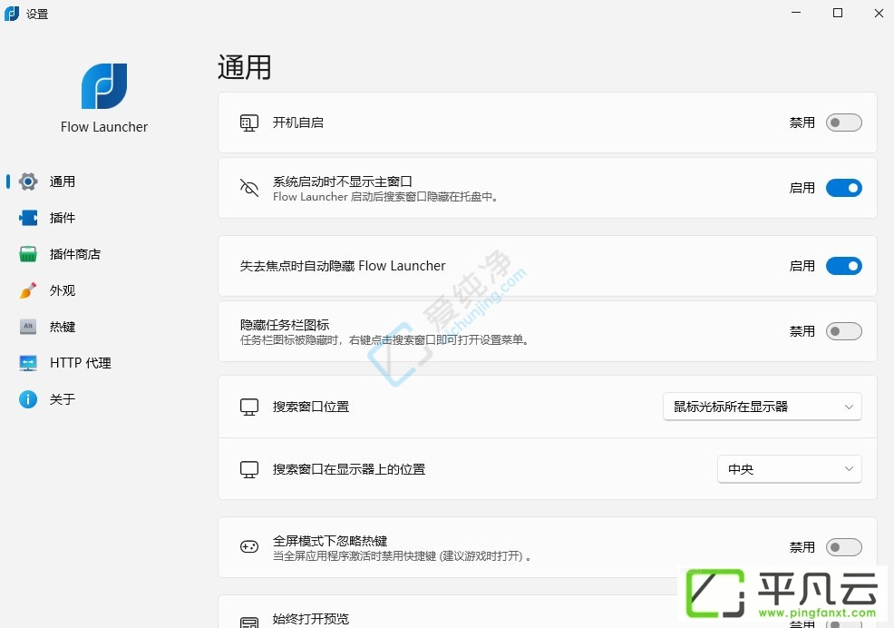Switch to the 插件 page

(63, 218)
